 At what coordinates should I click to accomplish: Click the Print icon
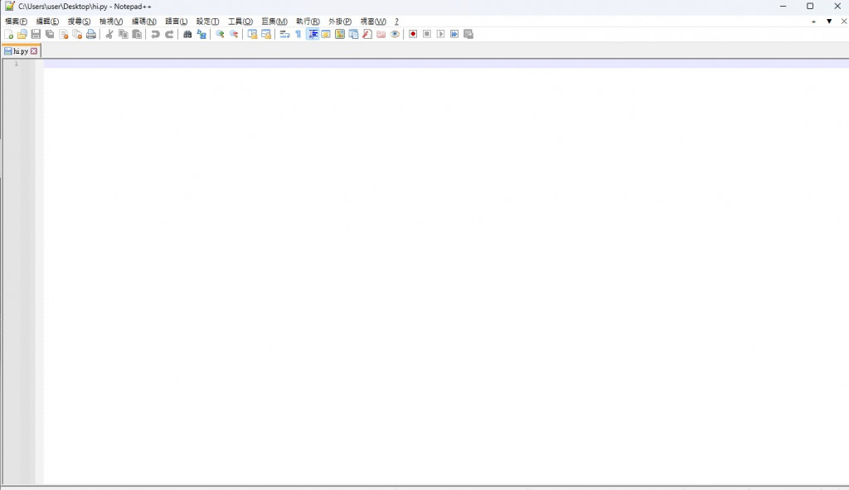[x=91, y=34]
